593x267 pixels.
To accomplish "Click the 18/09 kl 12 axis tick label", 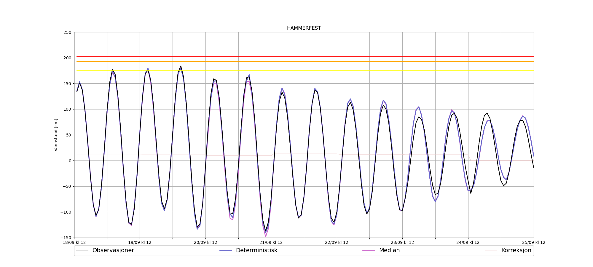I will [x=74, y=242].
